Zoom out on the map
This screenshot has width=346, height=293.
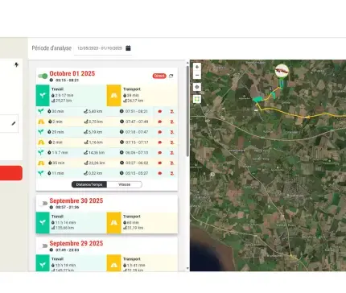point(197,75)
